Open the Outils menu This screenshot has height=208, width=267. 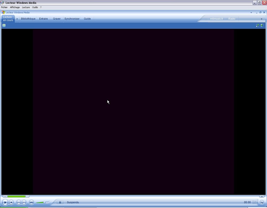35,7
